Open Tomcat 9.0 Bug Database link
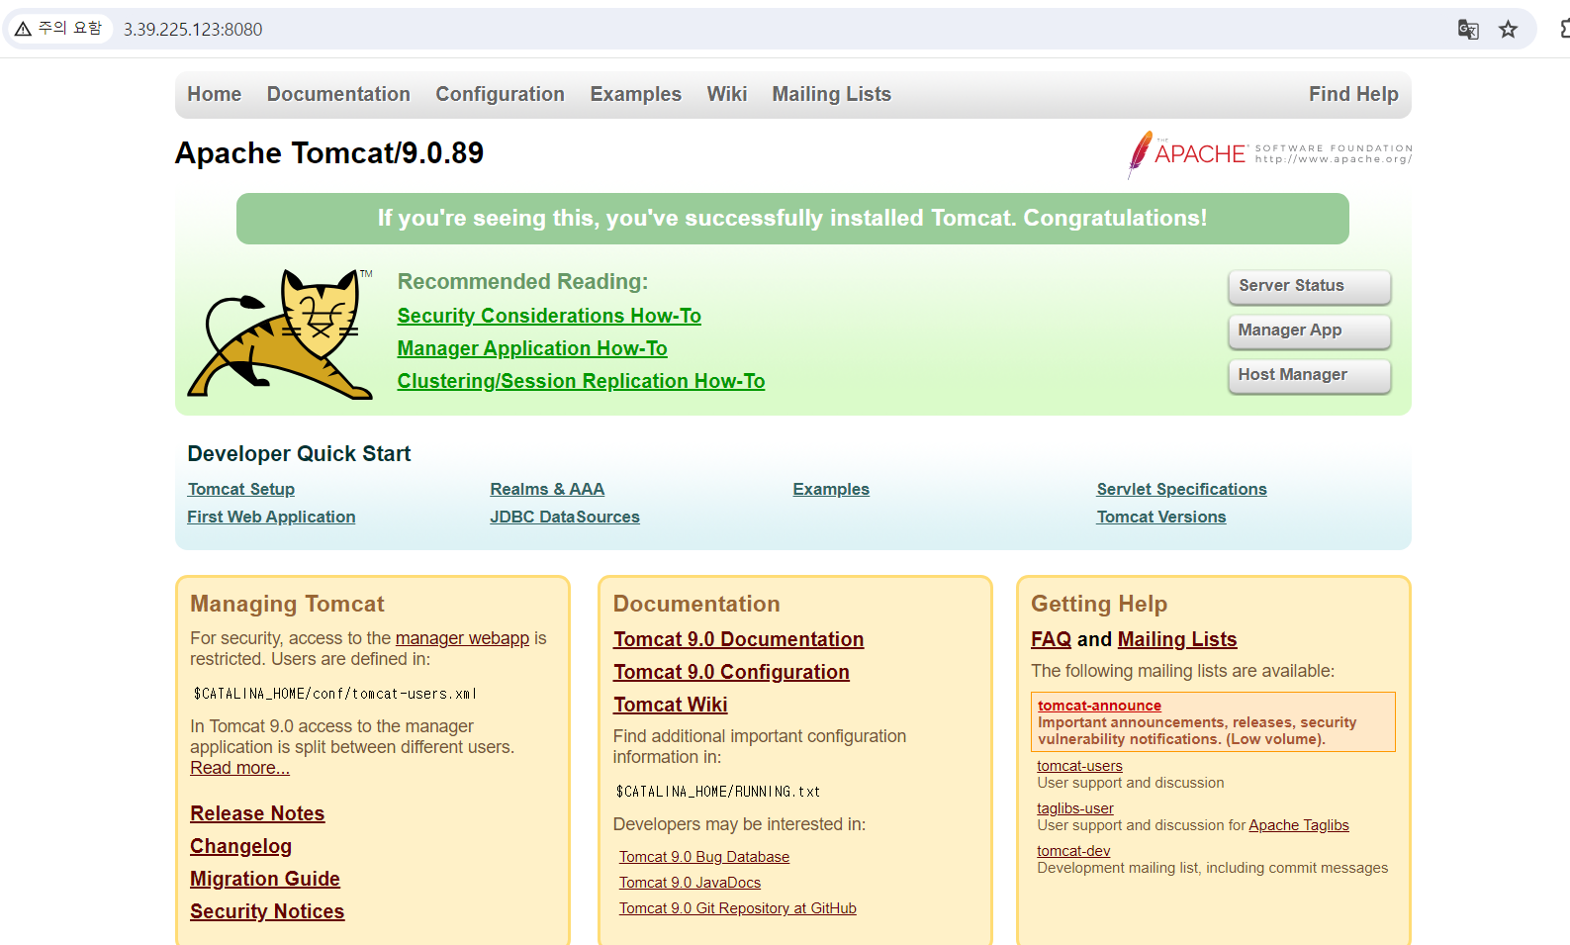Viewport: 1570px width, 945px height. point(704,857)
